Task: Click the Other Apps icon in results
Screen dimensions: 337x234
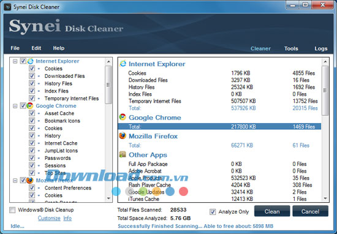Action: click(x=123, y=154)
